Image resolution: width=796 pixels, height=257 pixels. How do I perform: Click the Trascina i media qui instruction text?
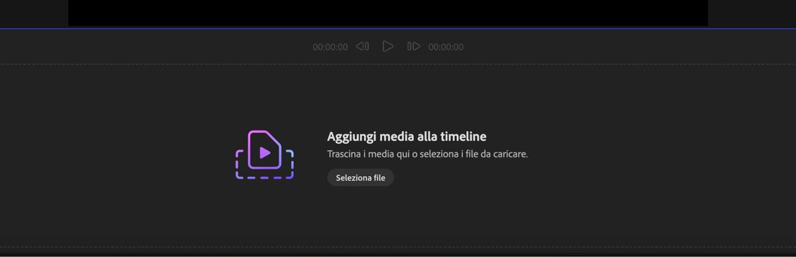427,154
